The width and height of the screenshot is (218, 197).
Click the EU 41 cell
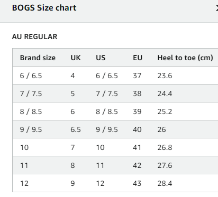[137, 147]
